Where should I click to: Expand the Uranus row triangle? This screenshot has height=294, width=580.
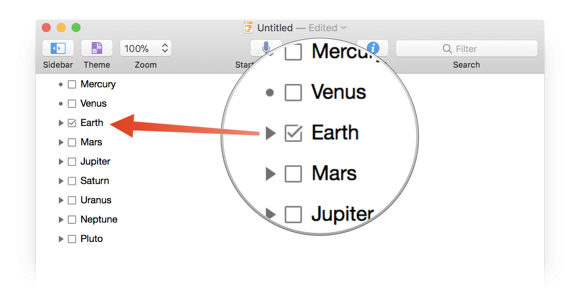pyautogui.click(x=61, y=200)
